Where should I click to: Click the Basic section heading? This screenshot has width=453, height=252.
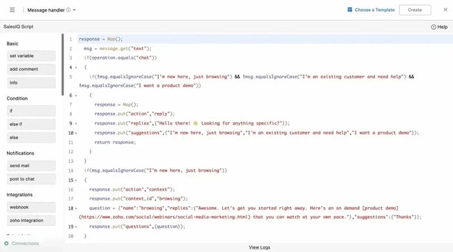point(13,44)
